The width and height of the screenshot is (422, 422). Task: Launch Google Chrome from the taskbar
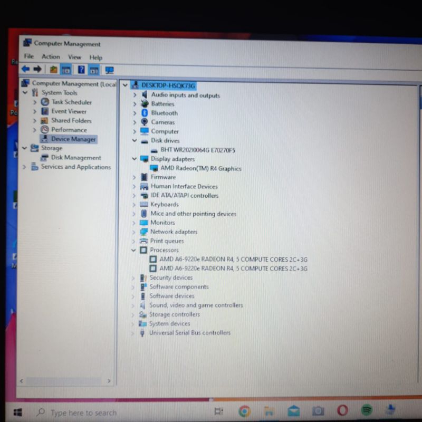tap(244, 411)
